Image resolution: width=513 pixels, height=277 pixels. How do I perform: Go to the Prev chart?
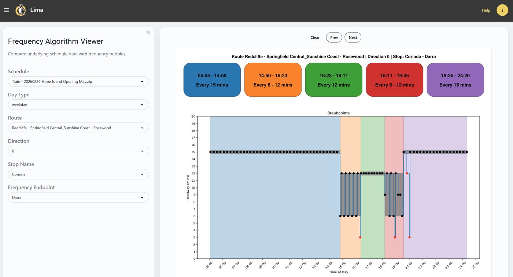[334, 37]
